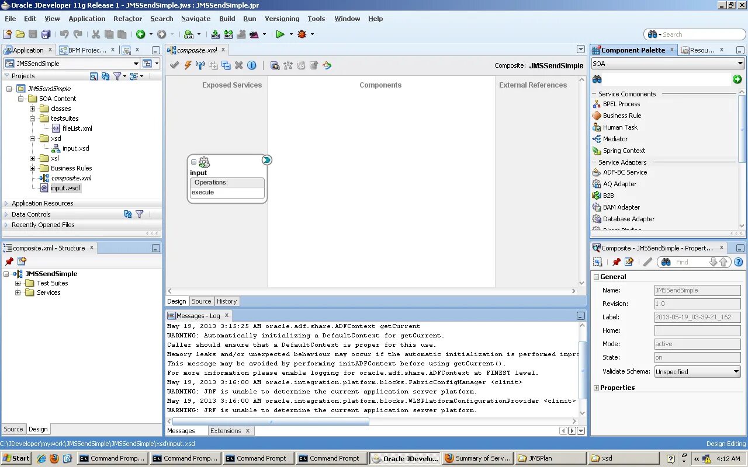
Task: Run the project using the green Run arrow
Action: tap(279, 34)
